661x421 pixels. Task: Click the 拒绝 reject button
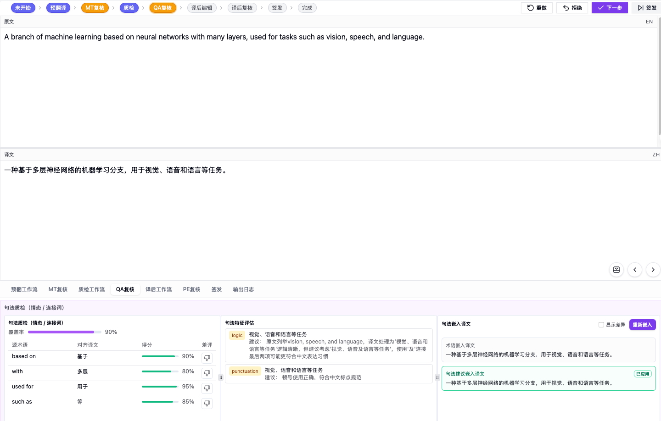(572, 7)
